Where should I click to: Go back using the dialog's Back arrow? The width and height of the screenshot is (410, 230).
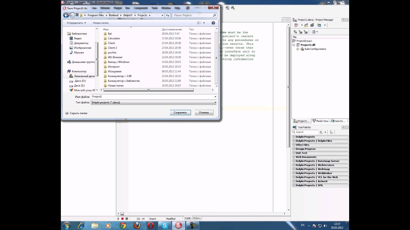[66, 15]
